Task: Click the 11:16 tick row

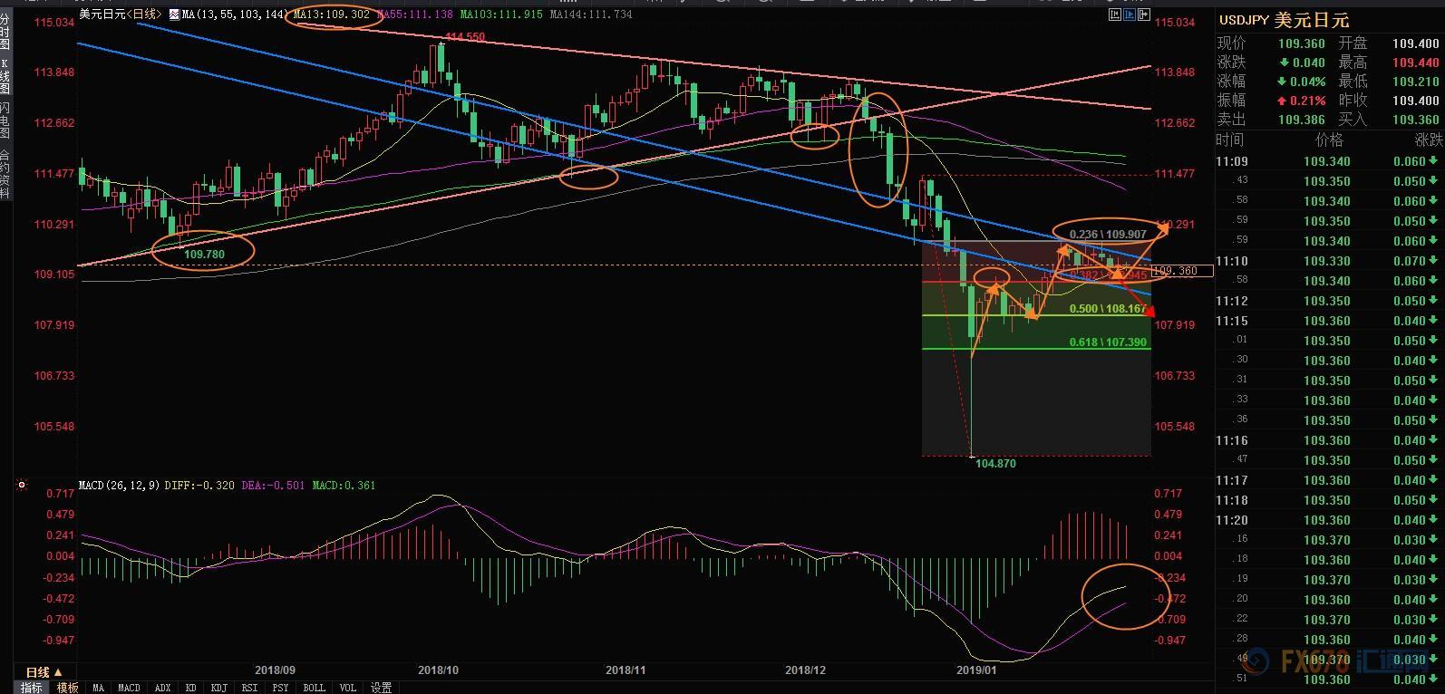Action: [x=1329, y=440]
